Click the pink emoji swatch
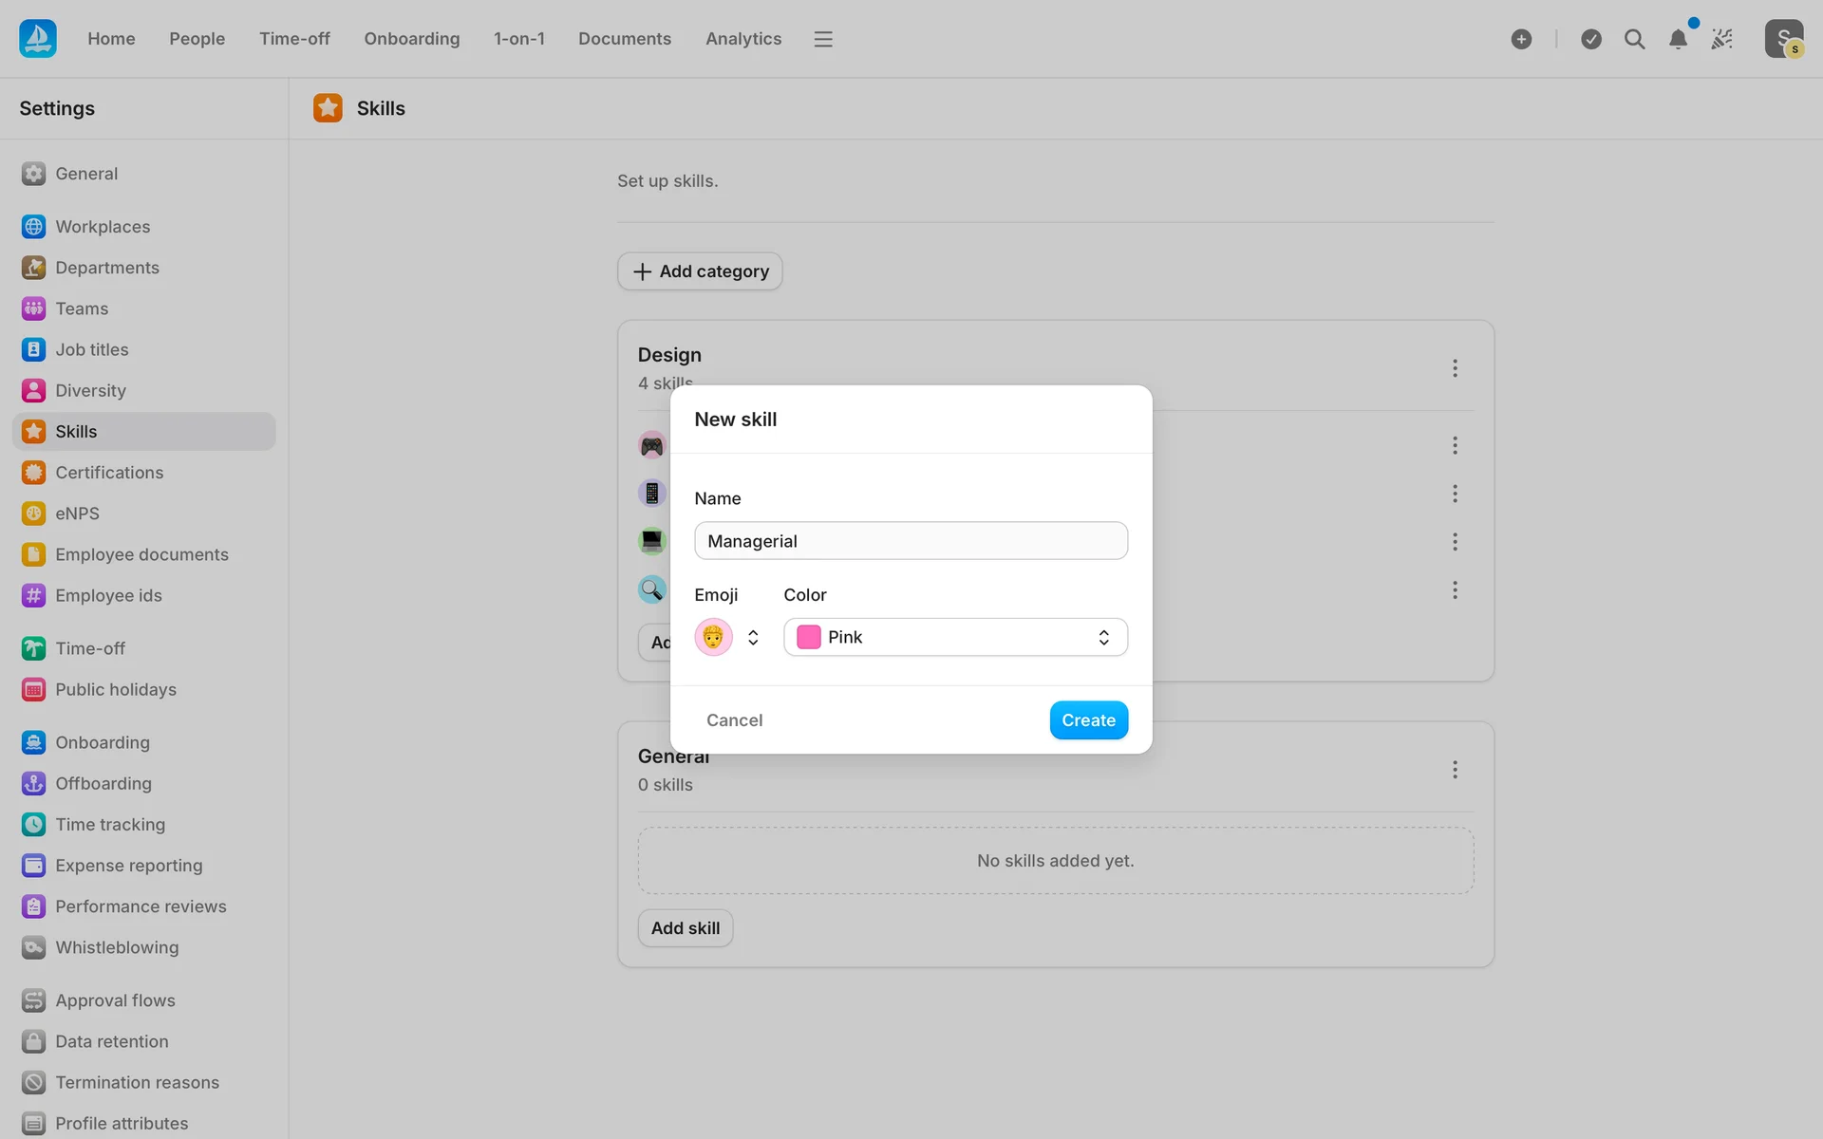The image size is (1823, 1139). tap(713, 637)
